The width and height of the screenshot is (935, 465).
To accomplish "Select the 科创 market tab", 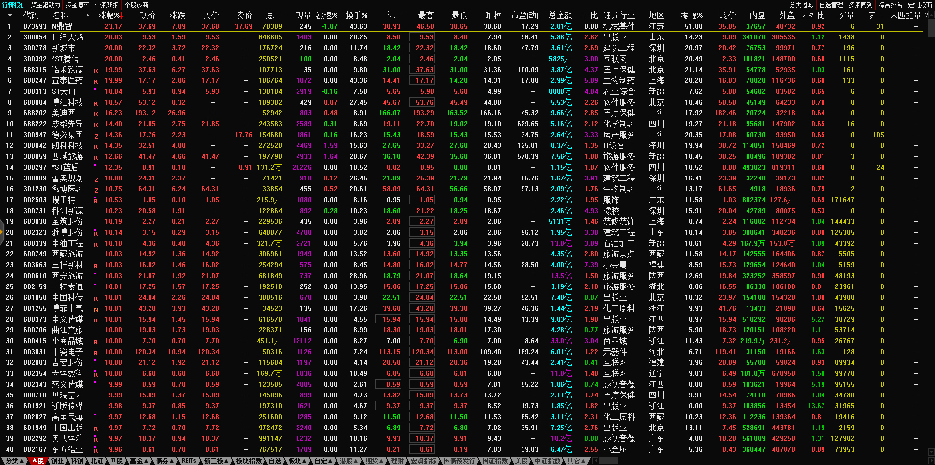I will click(77, 461).
